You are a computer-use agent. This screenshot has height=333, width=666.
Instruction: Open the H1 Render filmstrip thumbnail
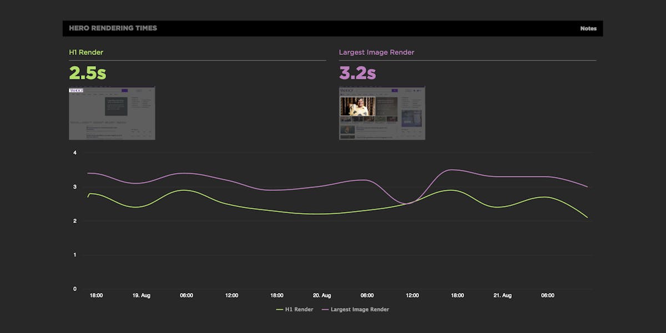(x=112, y=113)
